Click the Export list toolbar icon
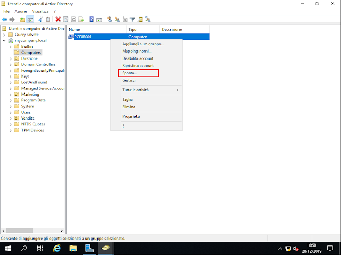This screenshot has width=341, height=255. [82, 20]
